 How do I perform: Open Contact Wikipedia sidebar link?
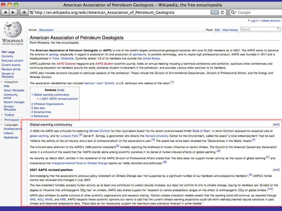10,108
